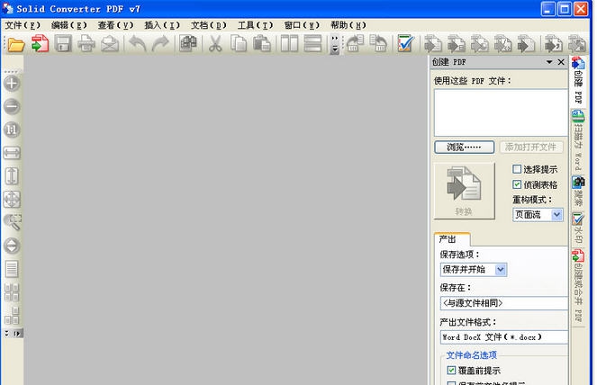Cut selection with the scissors icon
Viewport: 597px width, 385px height.
coord(215,43)
